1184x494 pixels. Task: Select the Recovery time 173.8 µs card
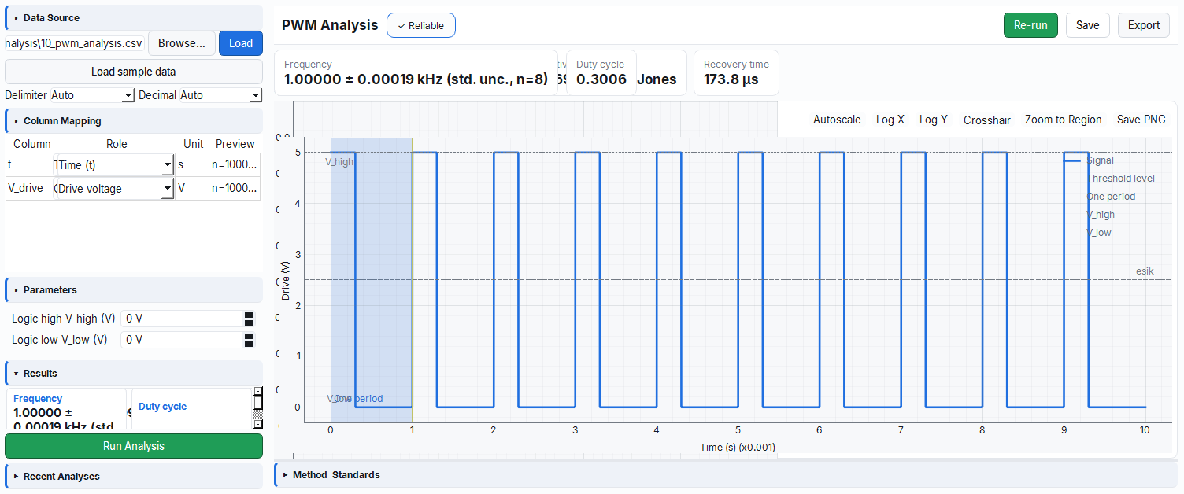(736, 72)
